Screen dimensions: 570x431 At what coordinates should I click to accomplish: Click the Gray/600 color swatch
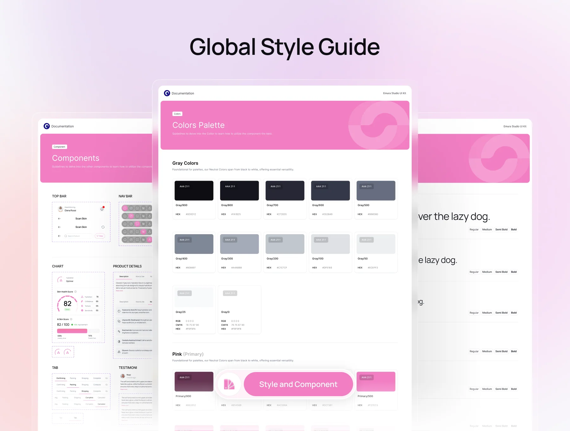click(x=330, y=190)
